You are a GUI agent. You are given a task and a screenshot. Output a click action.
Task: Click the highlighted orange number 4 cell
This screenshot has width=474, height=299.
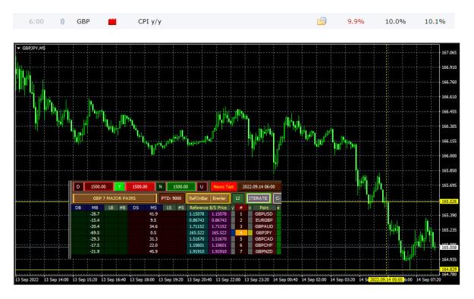tap(241, 232)
